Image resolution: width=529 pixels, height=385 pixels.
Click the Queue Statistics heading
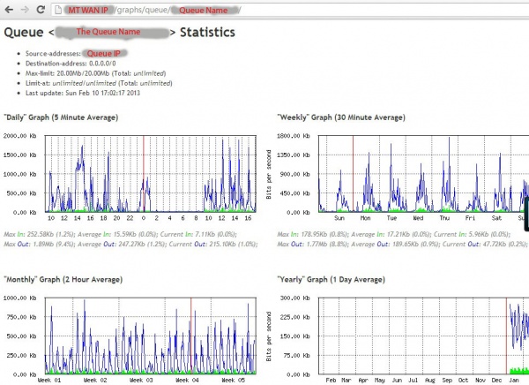[119, 33]
